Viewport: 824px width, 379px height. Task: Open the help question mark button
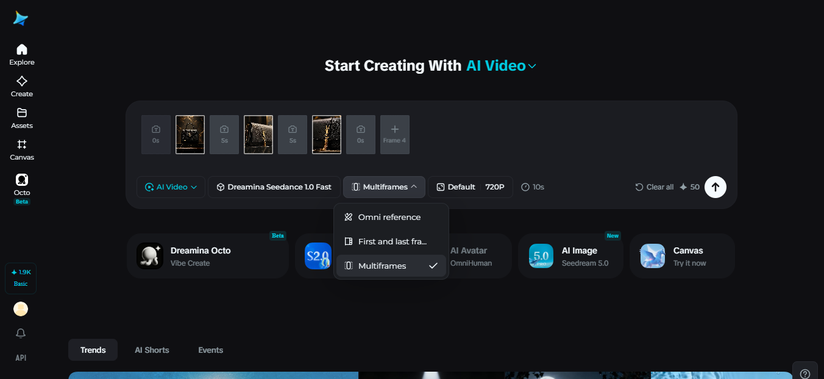click(805, 373)
